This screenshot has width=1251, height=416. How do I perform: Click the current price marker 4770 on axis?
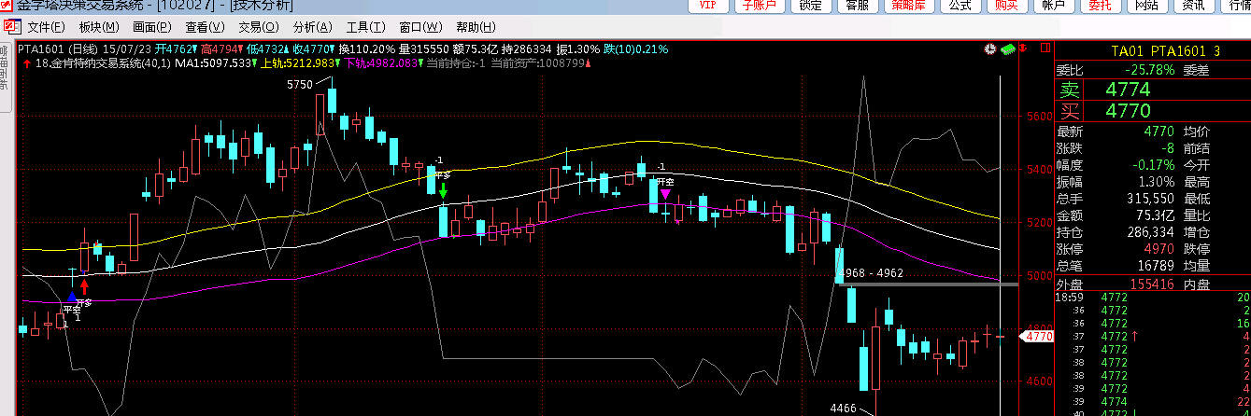point(1038,337)
